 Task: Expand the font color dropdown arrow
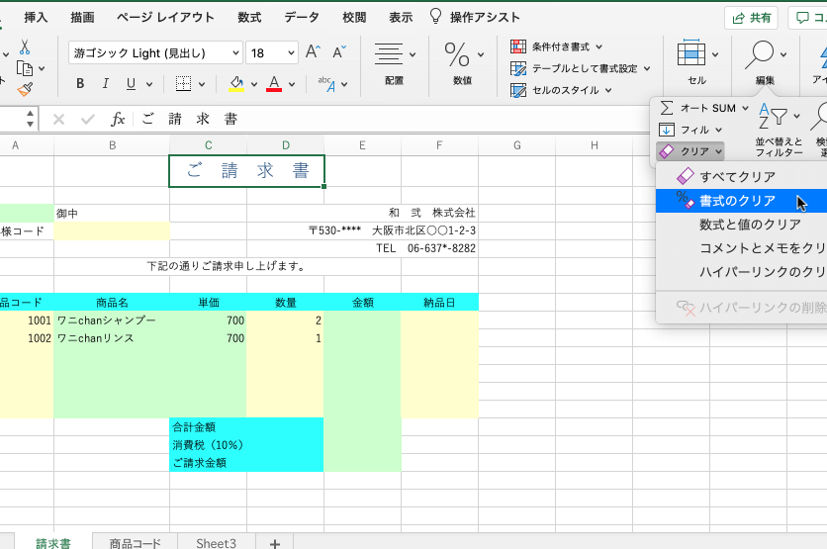tap(292, 84)
